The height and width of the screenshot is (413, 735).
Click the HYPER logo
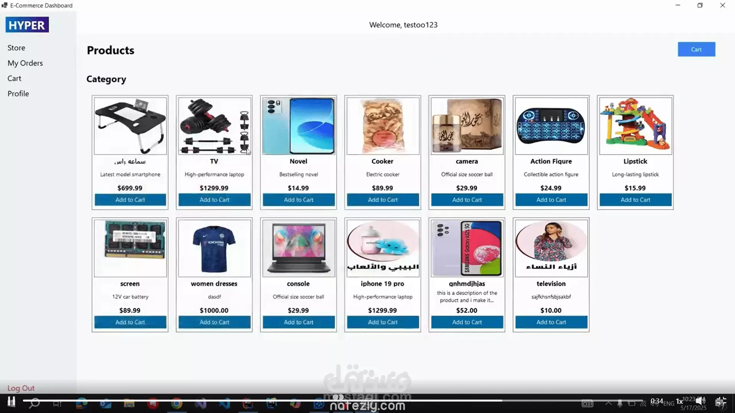[x=27, y=25]
